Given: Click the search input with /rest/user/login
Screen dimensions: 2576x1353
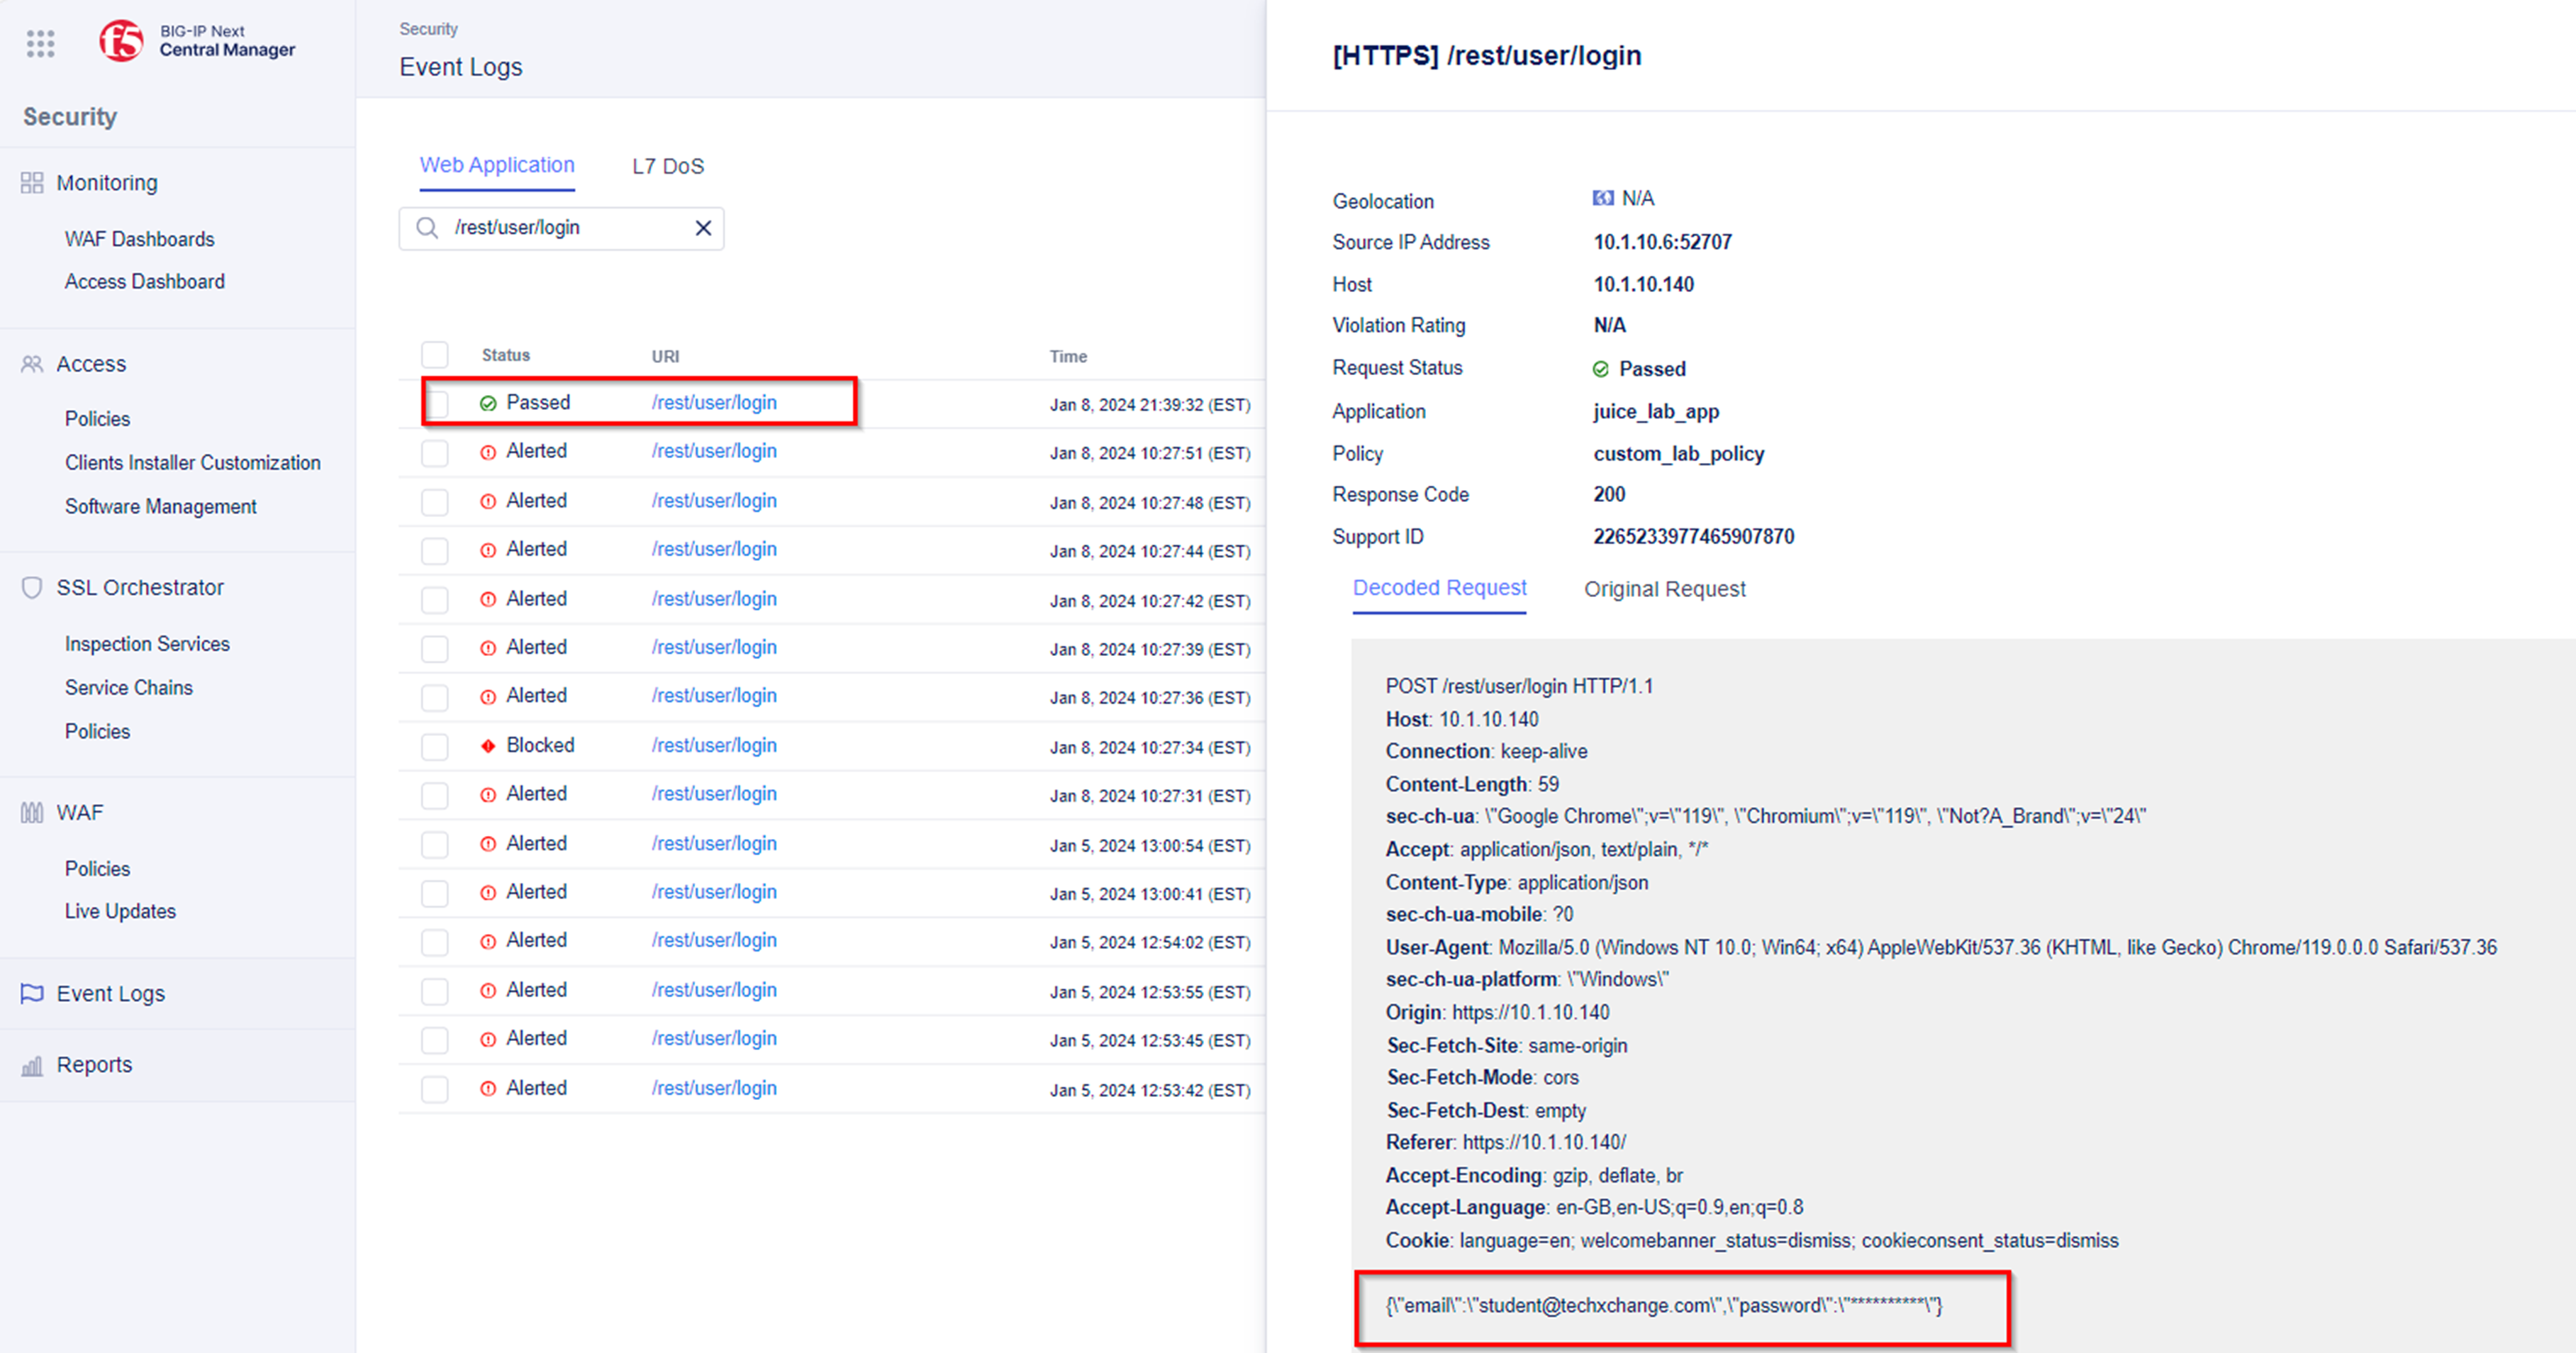Looking at the screenshot, I should tap(562, 228).
